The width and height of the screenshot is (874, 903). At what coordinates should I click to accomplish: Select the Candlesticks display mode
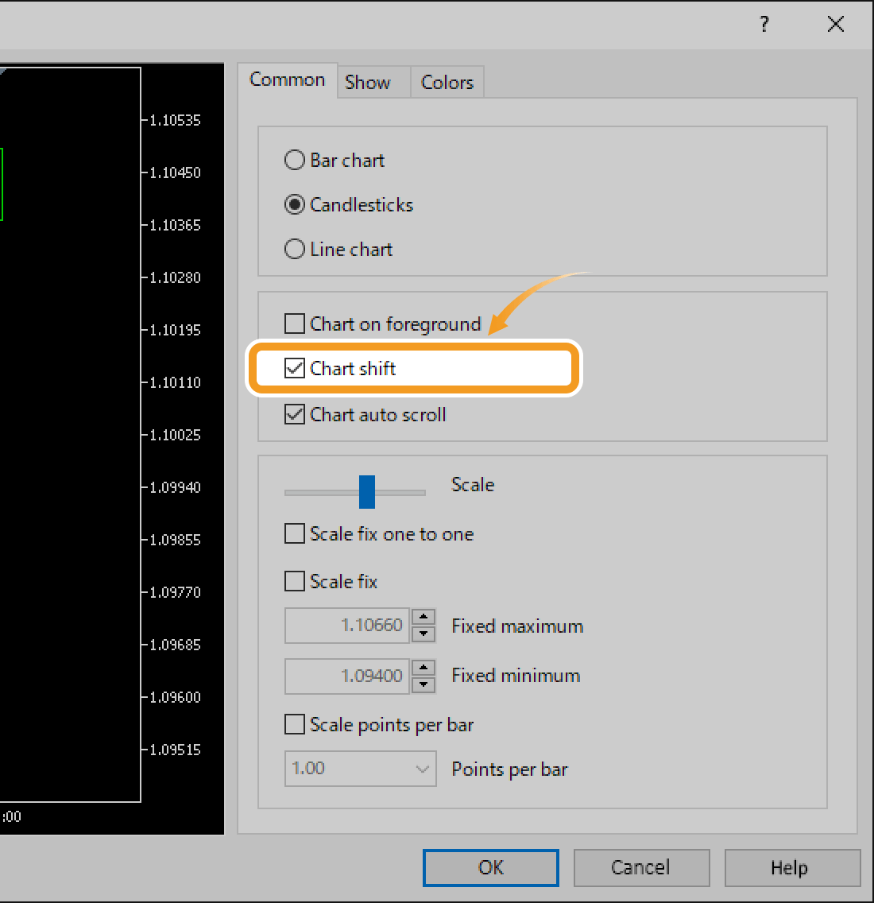(x=294, y=204)
